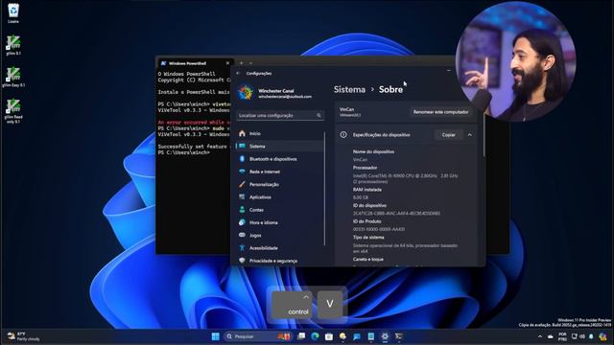The height and width of the screenshot is (345, 614).
Task: Click the Rede e Internet sidebar icon
Action: coord(242,172)
